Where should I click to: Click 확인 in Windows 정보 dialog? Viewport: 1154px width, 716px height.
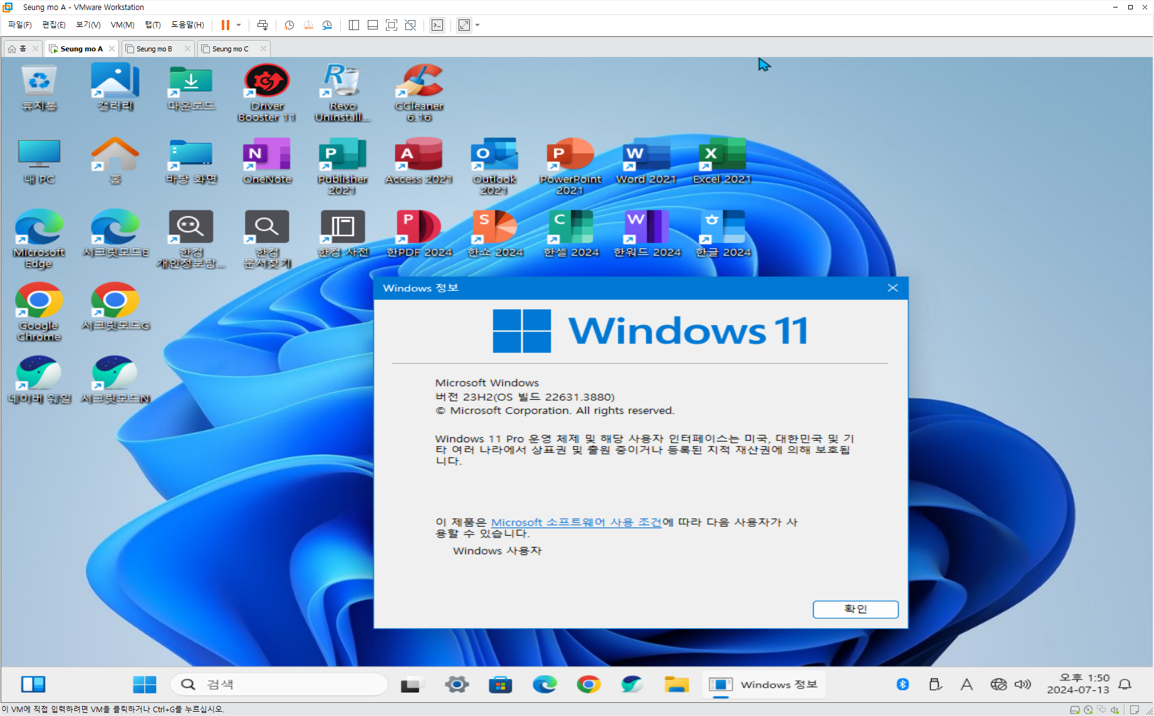[855, 609]
